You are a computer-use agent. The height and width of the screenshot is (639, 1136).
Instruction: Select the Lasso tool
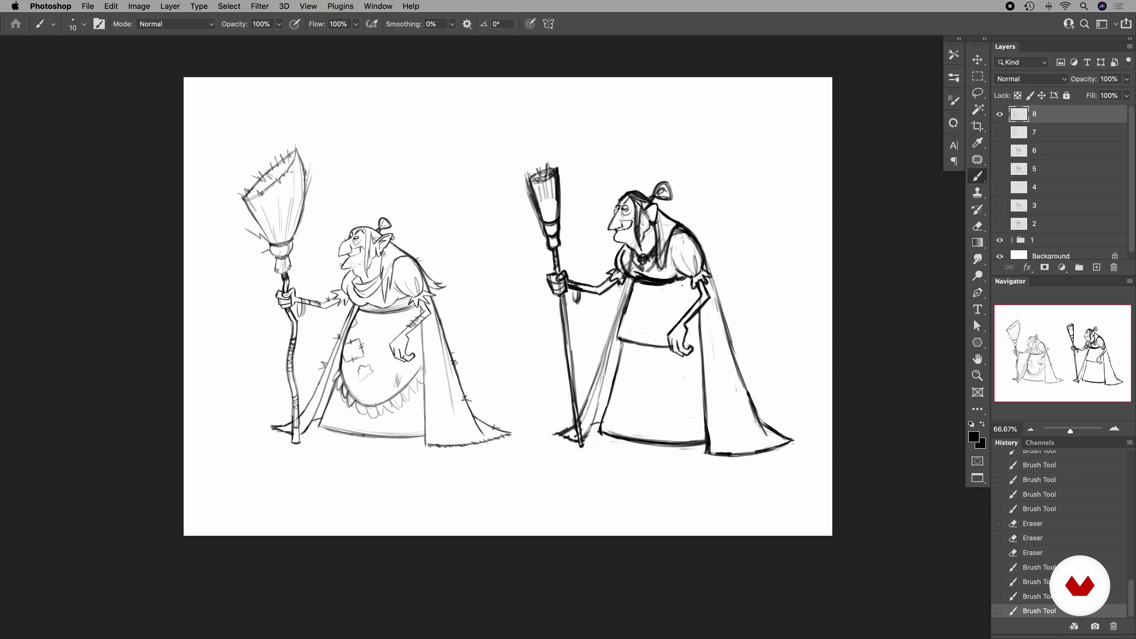point(977,93)
